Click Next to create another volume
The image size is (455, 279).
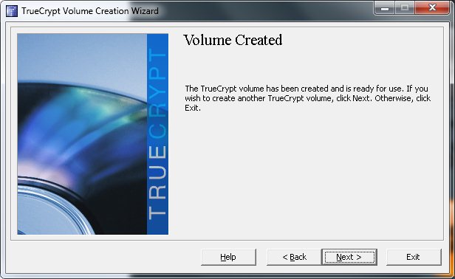tap(349, 257)
